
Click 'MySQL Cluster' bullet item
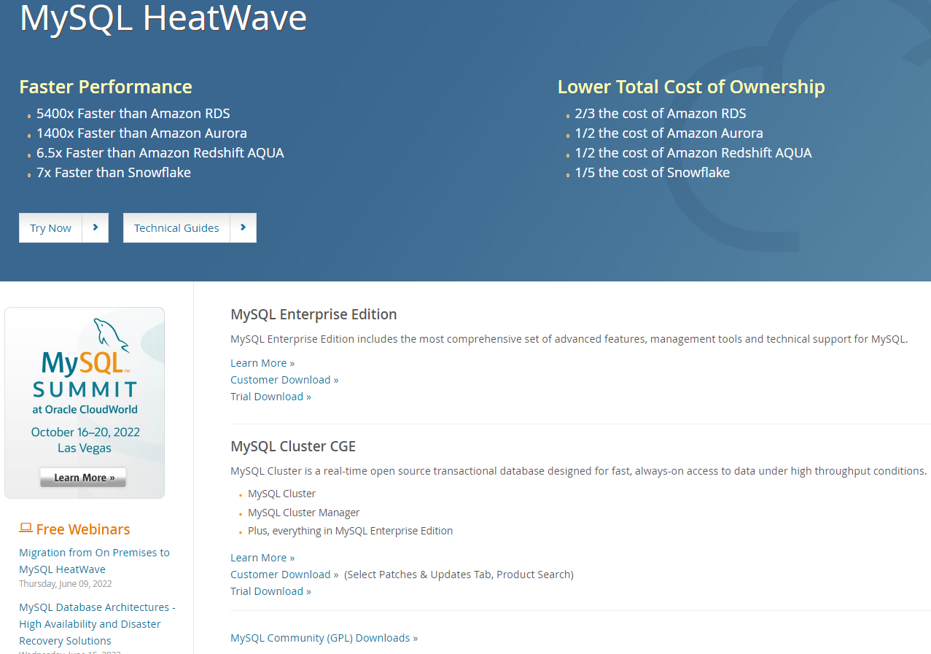click(282, 494)
